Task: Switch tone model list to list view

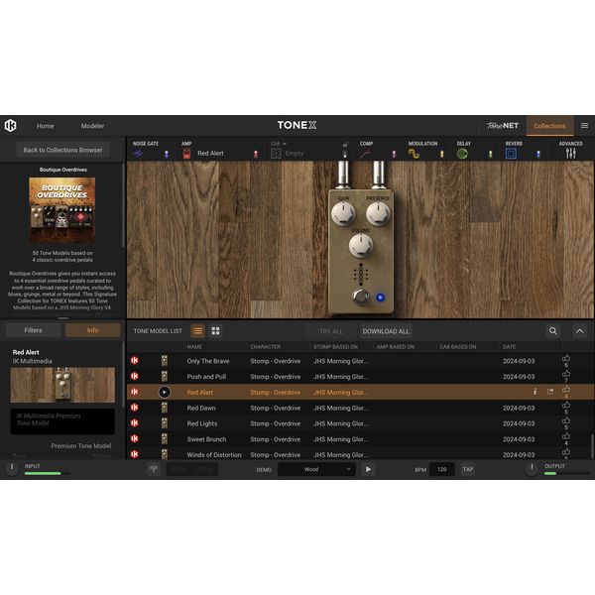Action: coord(197,331)
